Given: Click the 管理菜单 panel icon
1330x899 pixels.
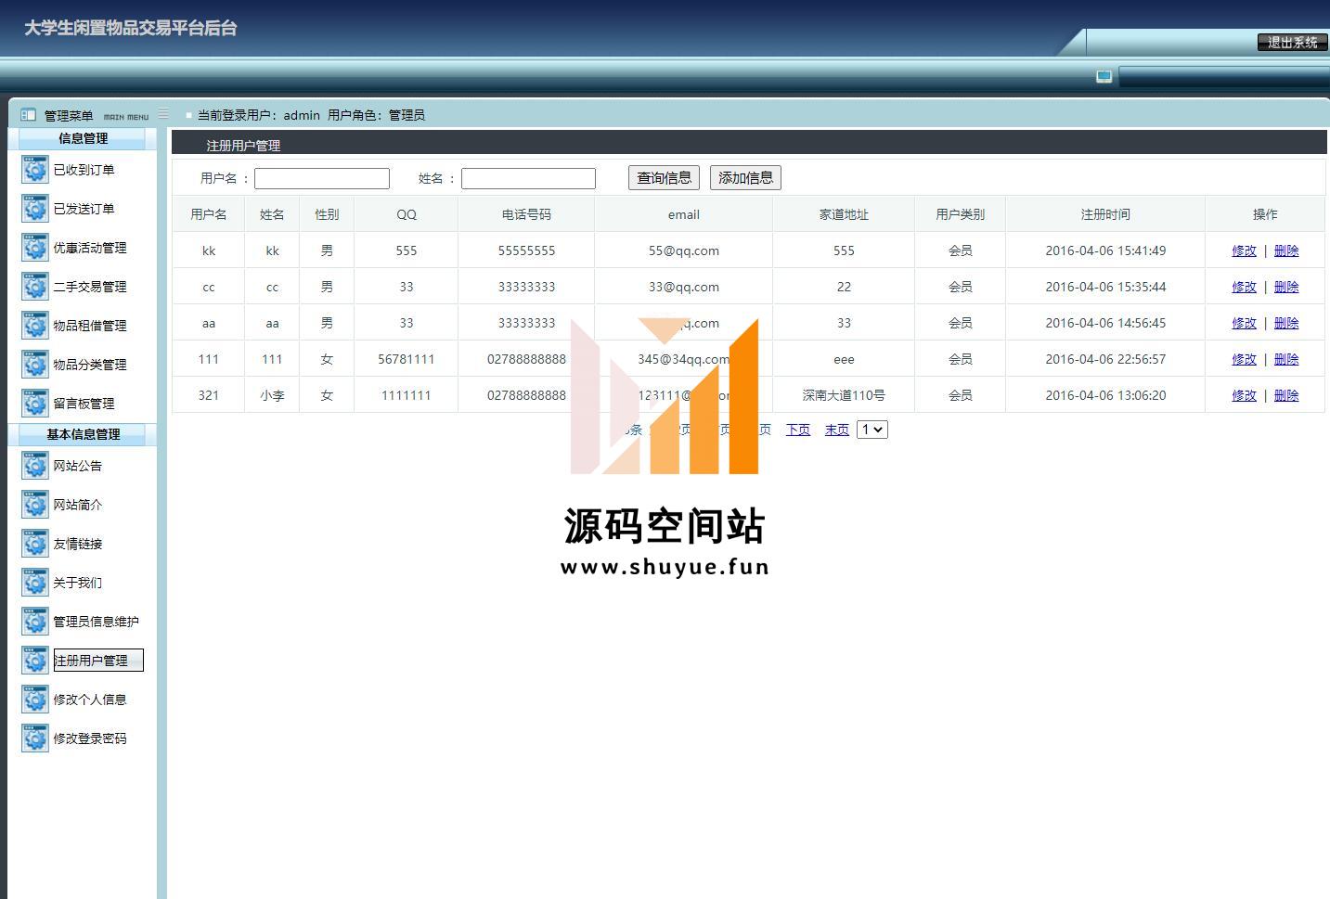Looking at the screenshot, I should click(x=28, y=115).
